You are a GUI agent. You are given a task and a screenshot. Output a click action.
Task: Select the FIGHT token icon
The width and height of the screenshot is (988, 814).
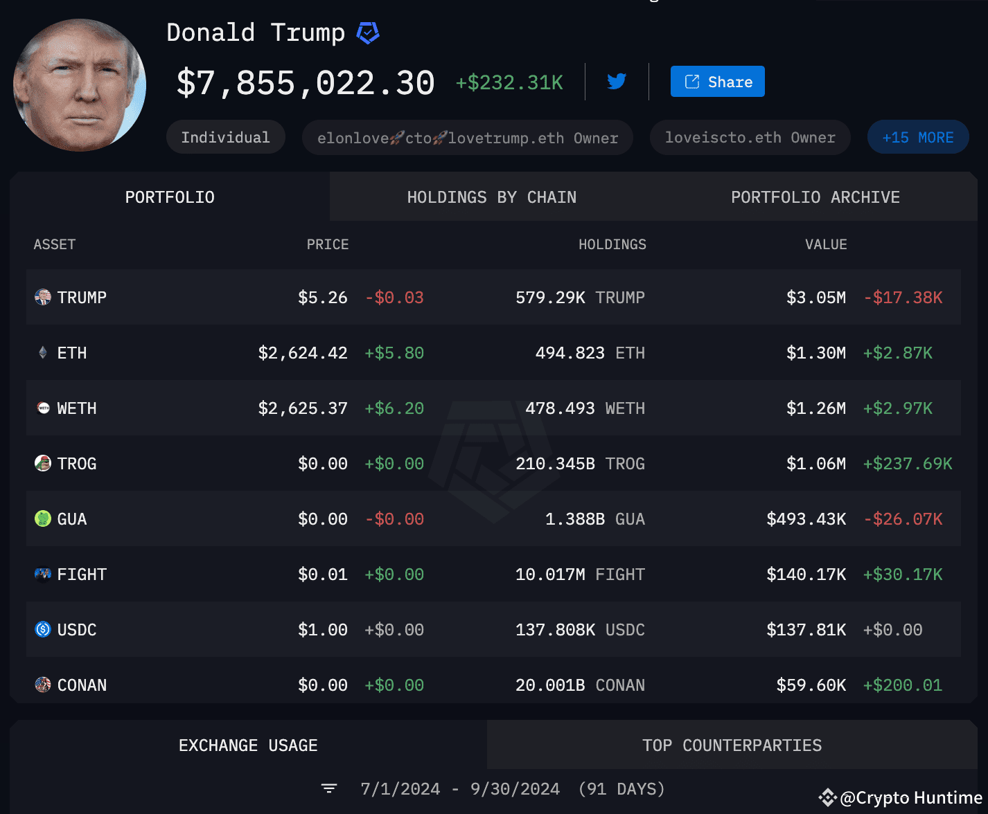coord(43,575)
